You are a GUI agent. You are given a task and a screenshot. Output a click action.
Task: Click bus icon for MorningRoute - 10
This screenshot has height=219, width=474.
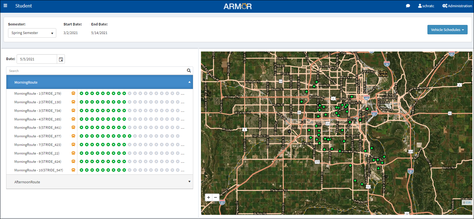coord(73,170)
